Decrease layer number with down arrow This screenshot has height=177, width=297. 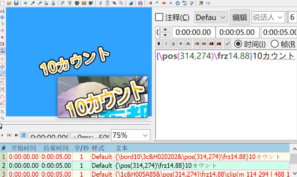[165, 35]
